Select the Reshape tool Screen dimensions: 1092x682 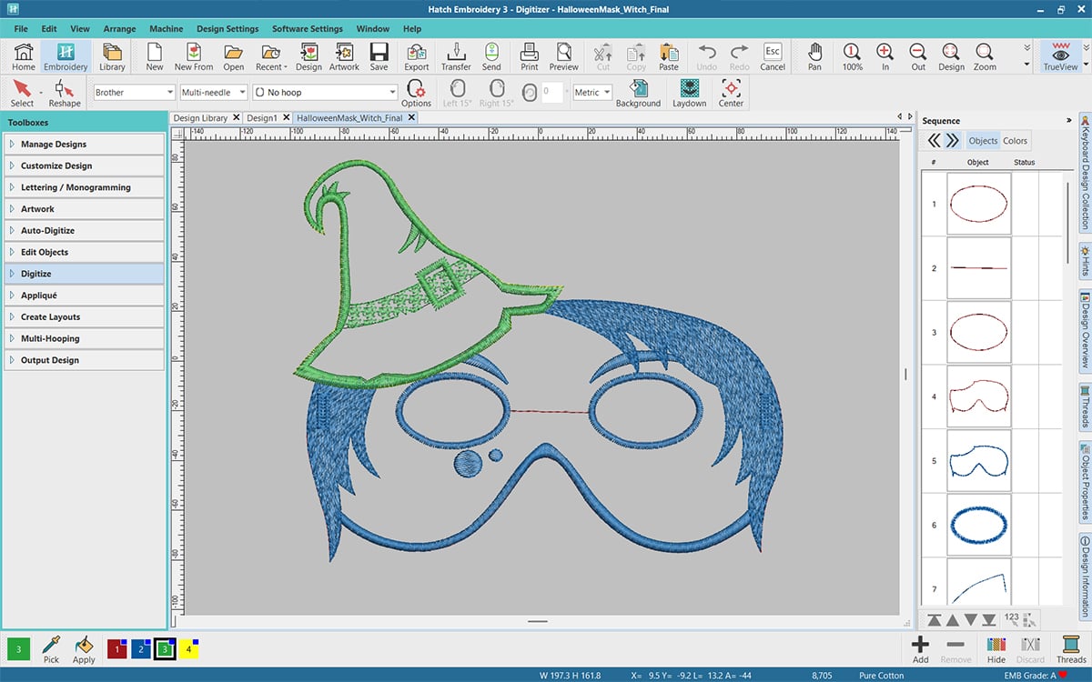coord(65,93)
